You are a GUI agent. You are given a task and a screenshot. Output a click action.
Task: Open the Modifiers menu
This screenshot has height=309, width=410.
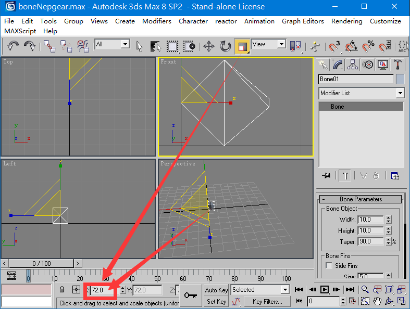click(x=156, y=21)
